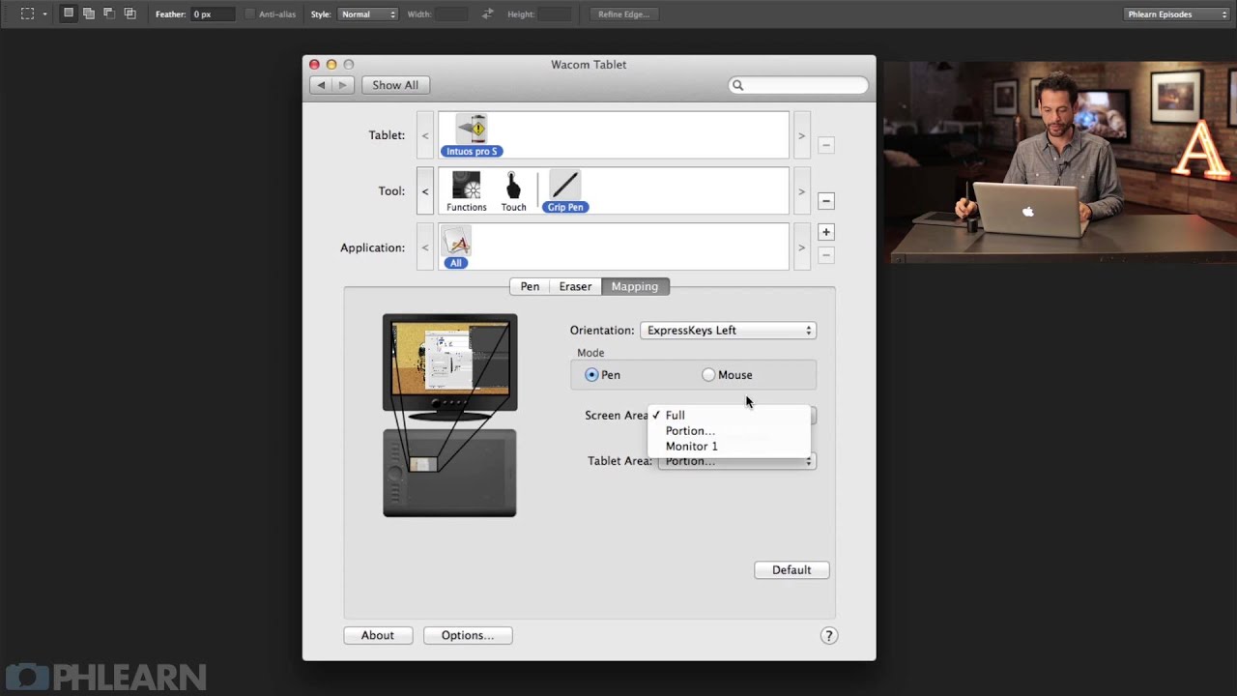Screen dimensions: 1237x696
Task: Open the Tablet Area dropdown
Action: tap(736, 461)
